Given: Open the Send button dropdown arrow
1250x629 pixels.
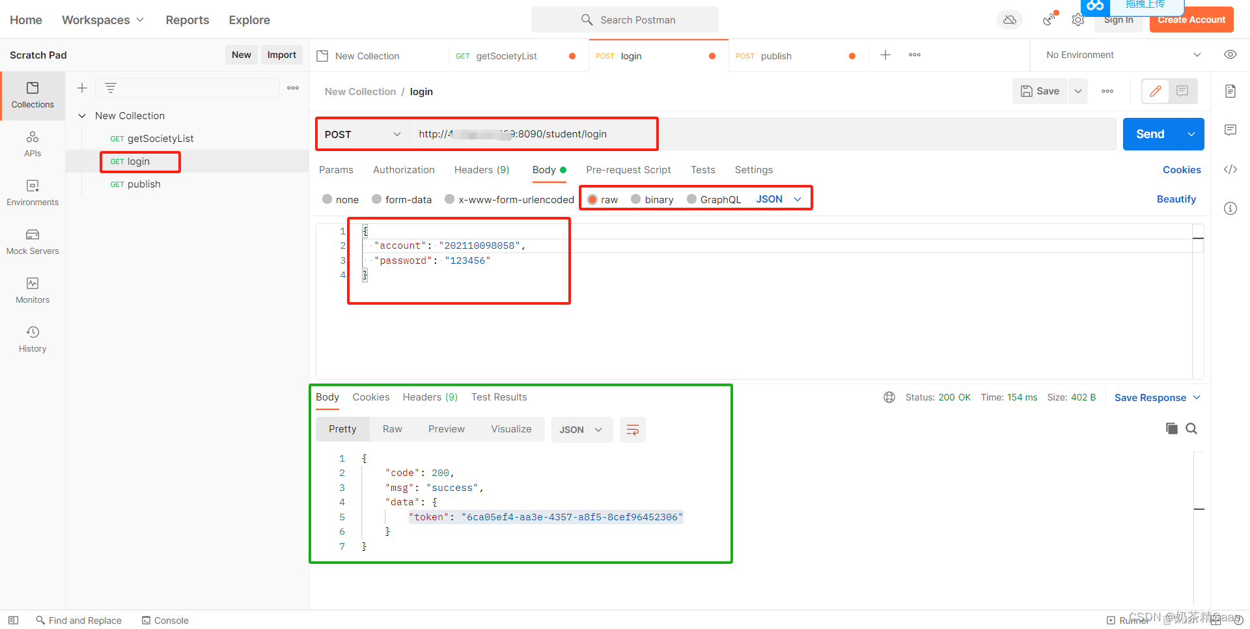Looking at the screenshot, I should (1191, 134).
